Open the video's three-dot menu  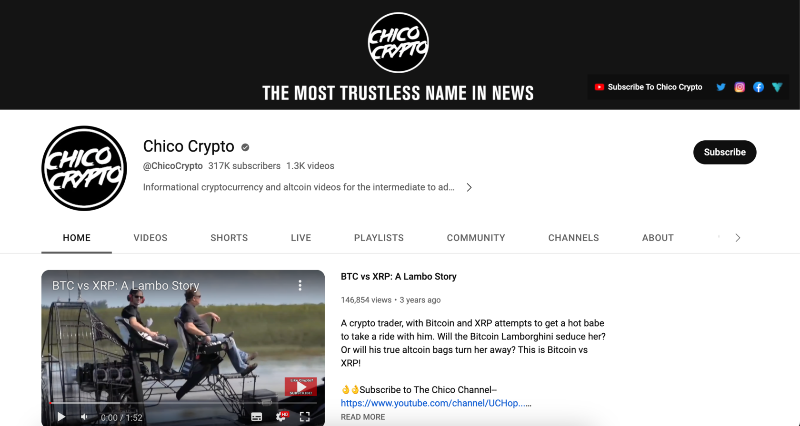coord(300,285)
